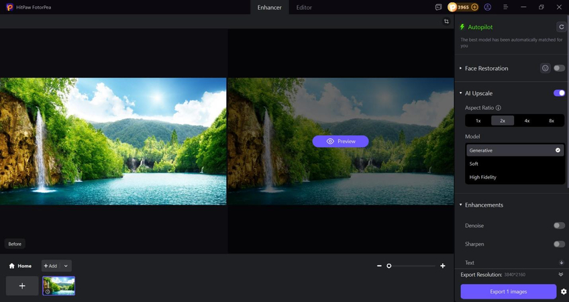Enable the Denoise toggle
The width and height of the screenshot is (569, 302).
558,225
